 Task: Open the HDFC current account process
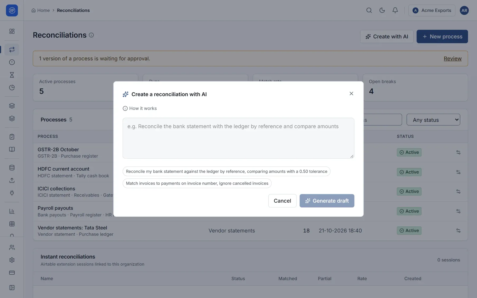[x=63, y=169]
